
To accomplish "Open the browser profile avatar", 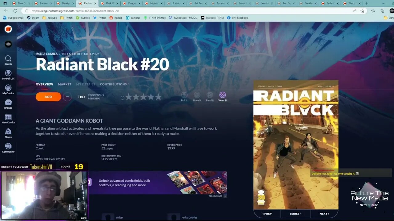I will coord(392,11).
